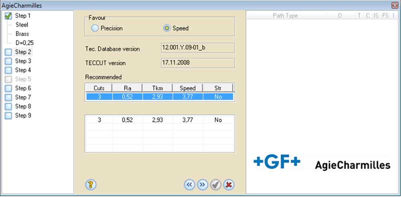Select the Brass tree item
The width and height of the screenshot is (401, 197).
[22, 34]
